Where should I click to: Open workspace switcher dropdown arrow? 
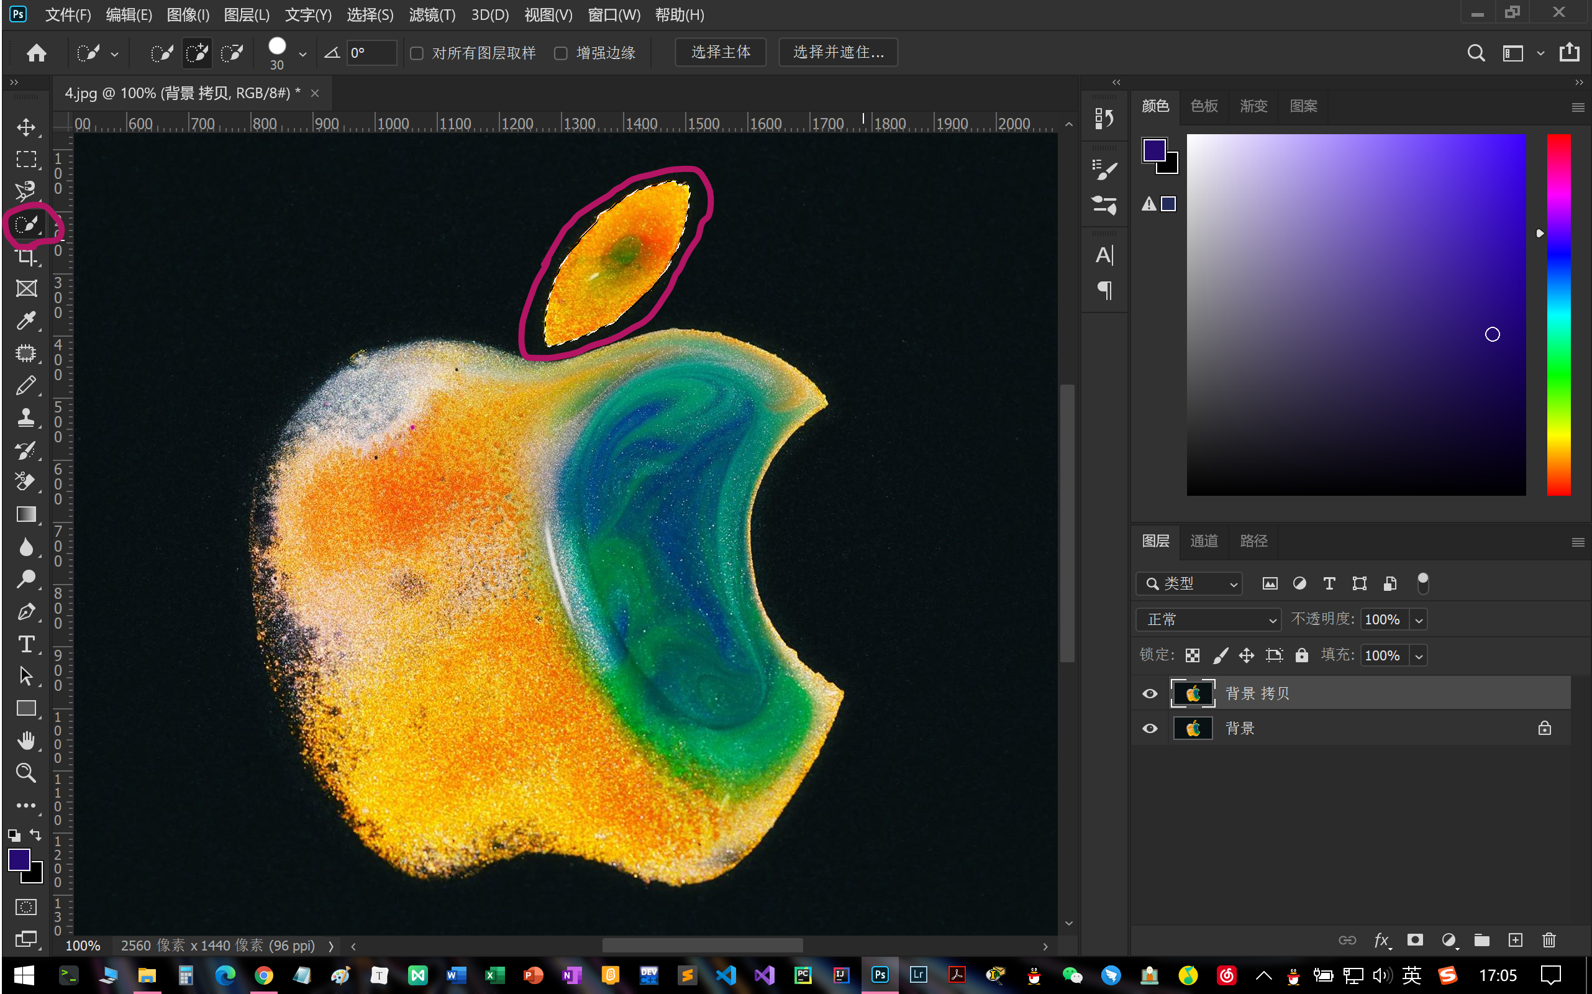(1540, 53)
